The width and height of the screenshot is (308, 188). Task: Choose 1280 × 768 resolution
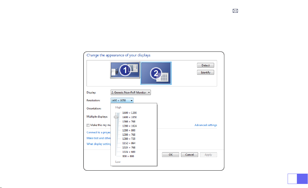[129, 135]
